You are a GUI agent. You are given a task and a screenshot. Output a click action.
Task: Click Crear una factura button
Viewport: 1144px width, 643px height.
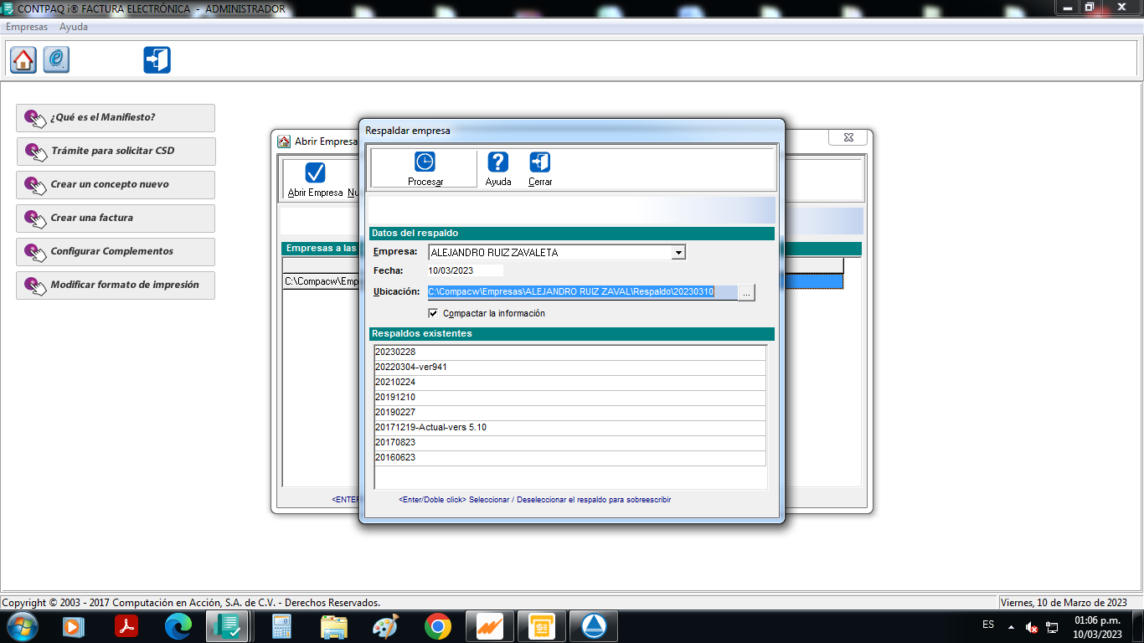pyautogui.click(x=116, y=219)
